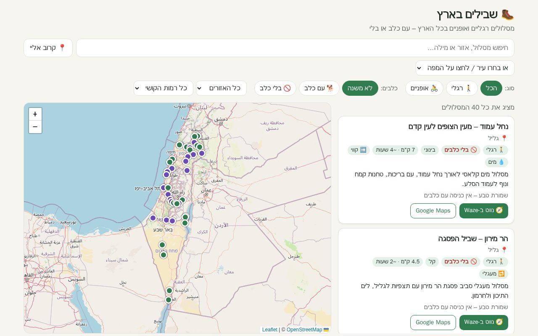Navigate with Waze for הר מירון trail
This screenshot has height=336, width=538.
[484, 323]
